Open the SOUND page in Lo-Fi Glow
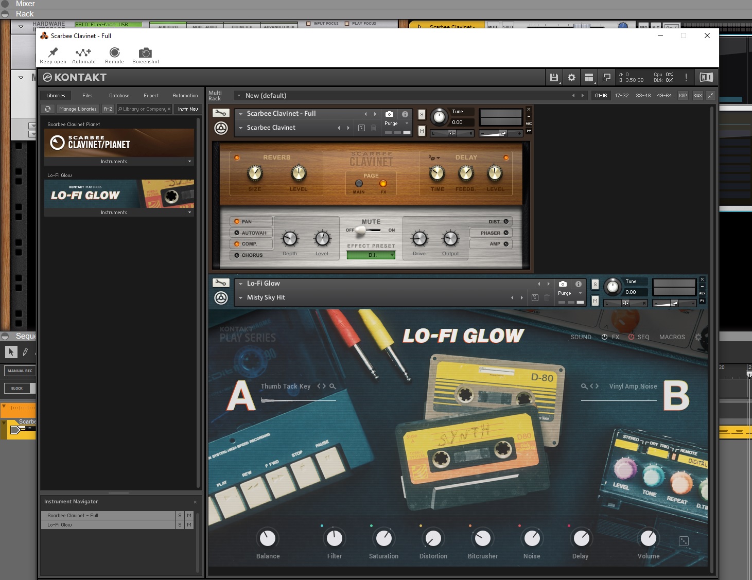Screen dimensions: 752x580 581,337
